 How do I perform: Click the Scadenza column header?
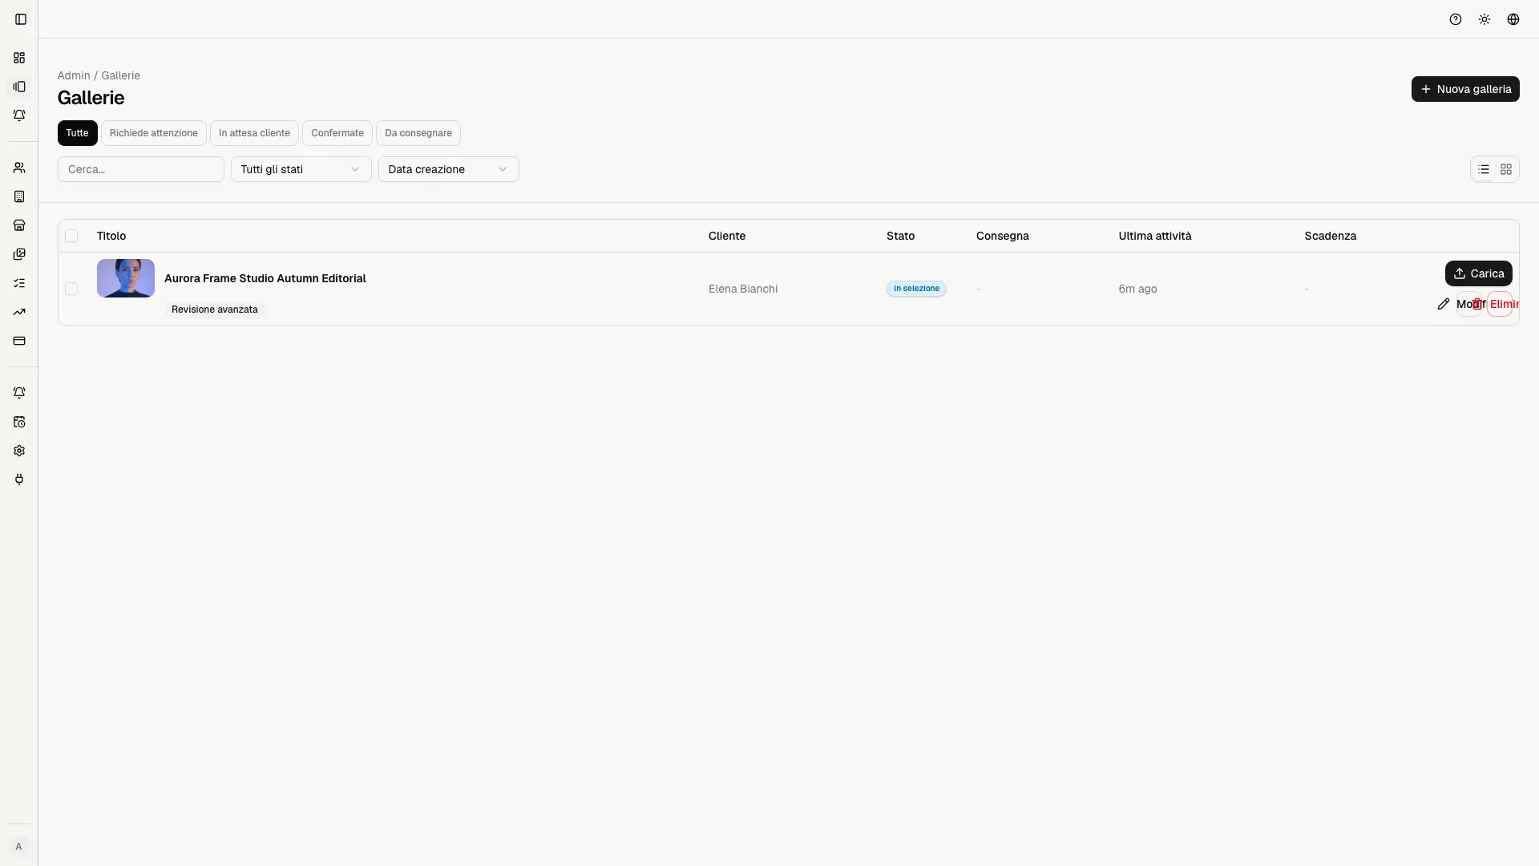pyautogui.click(x=1331, y=236)
